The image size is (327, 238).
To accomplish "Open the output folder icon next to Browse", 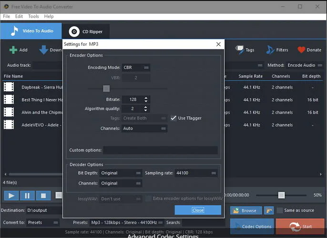I will pos(269,210).
